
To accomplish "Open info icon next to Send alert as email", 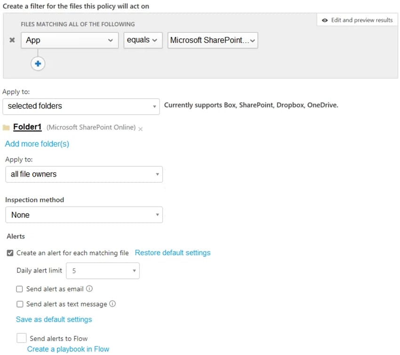I will pyautogui.click(x=89, y=289).
